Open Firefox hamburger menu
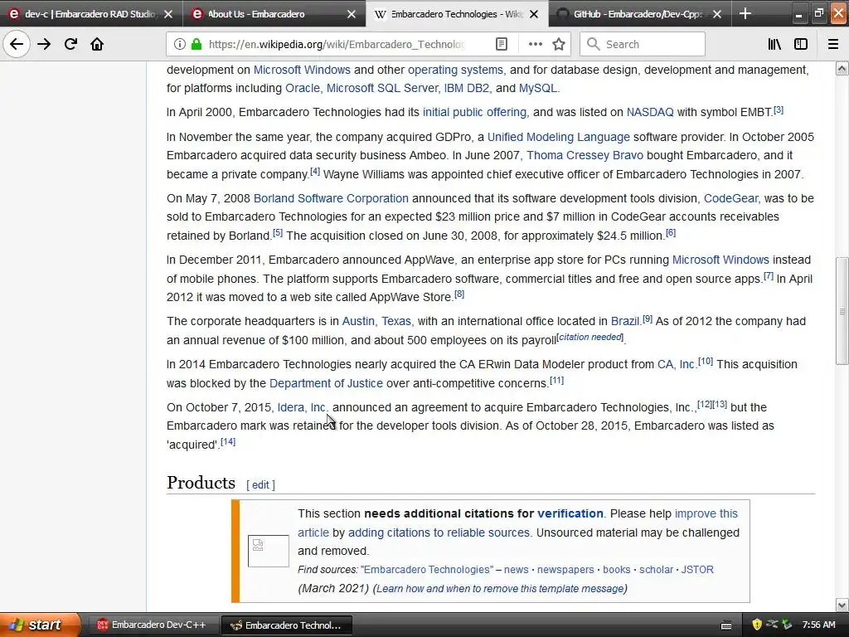Viewport: 849px width, 637px height. 833,44
